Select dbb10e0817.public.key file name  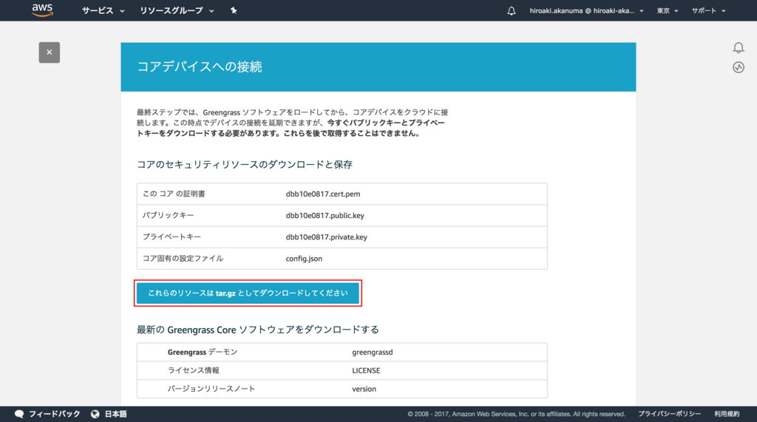tap(325, 215)
